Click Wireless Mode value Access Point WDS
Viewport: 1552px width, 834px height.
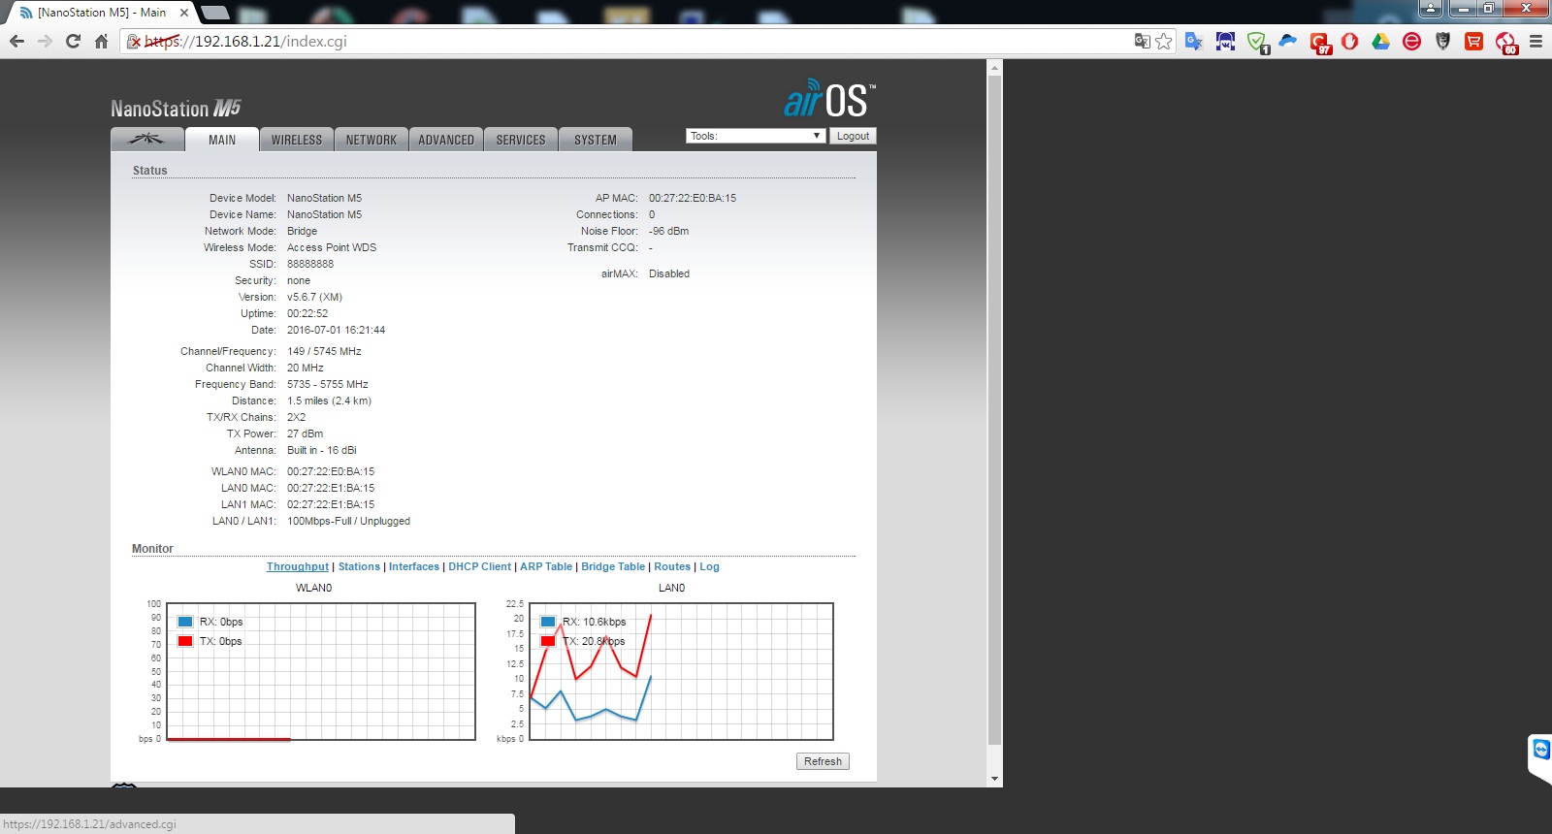click(332, 247)
